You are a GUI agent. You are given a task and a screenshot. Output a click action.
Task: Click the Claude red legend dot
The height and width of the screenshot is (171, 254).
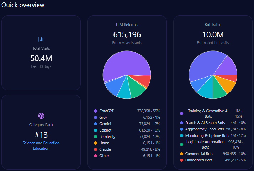tap(95, 149)
